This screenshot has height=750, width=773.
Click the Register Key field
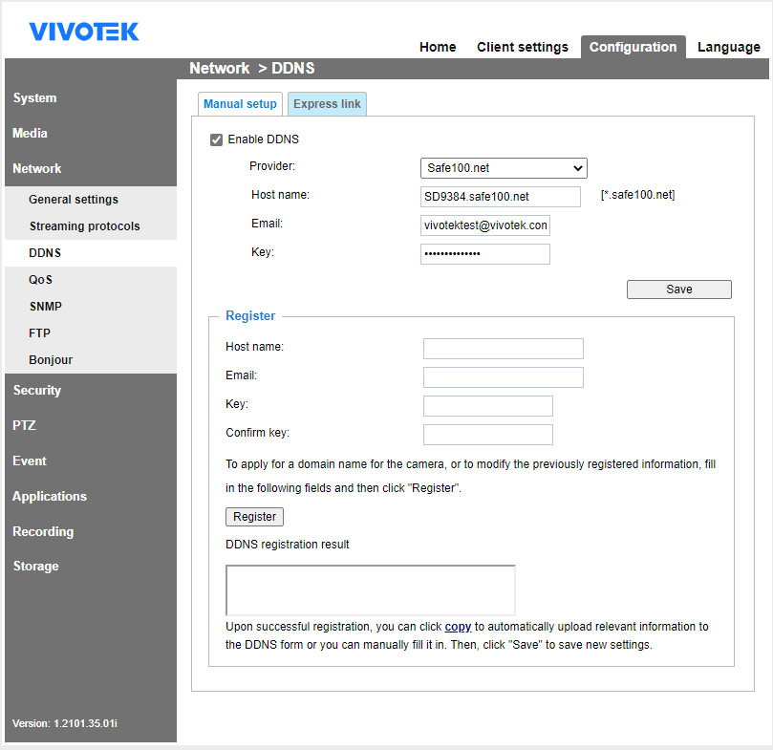coord(487,406)
